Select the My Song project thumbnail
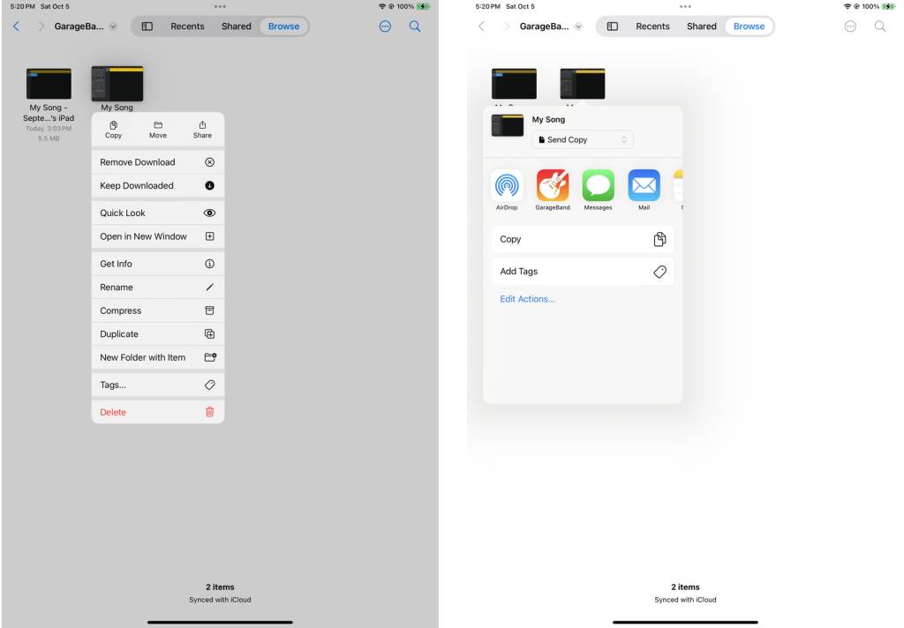 117,80
